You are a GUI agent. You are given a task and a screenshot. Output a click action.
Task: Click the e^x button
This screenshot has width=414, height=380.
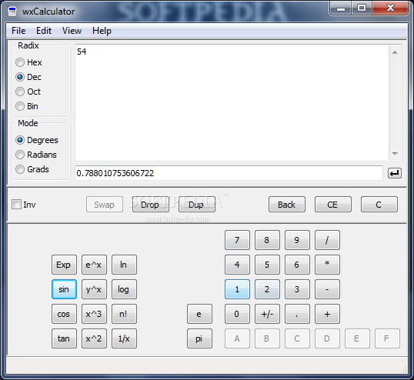point(94,265)
